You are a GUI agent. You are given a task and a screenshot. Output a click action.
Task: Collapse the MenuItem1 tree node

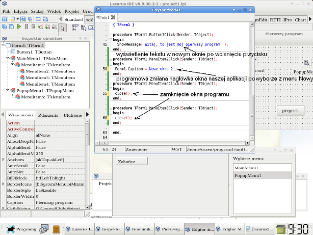pyautogui.click(x=12, y=65)
